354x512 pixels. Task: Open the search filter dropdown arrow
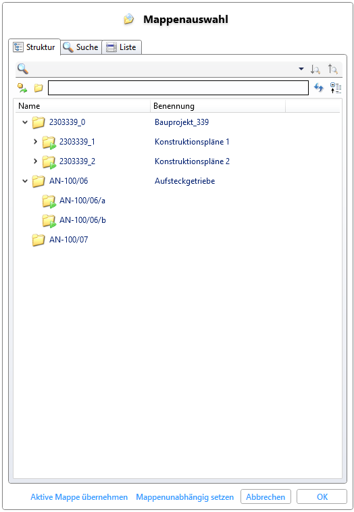(x=301, y=69)
